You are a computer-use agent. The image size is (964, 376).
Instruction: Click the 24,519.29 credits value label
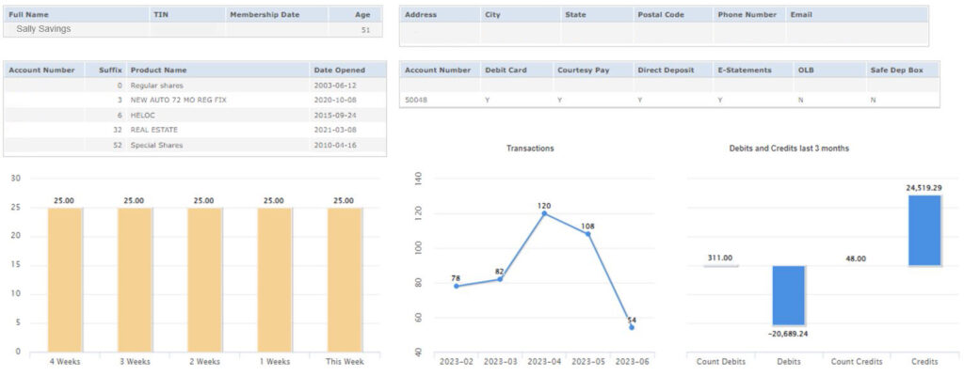click(924, 188)
